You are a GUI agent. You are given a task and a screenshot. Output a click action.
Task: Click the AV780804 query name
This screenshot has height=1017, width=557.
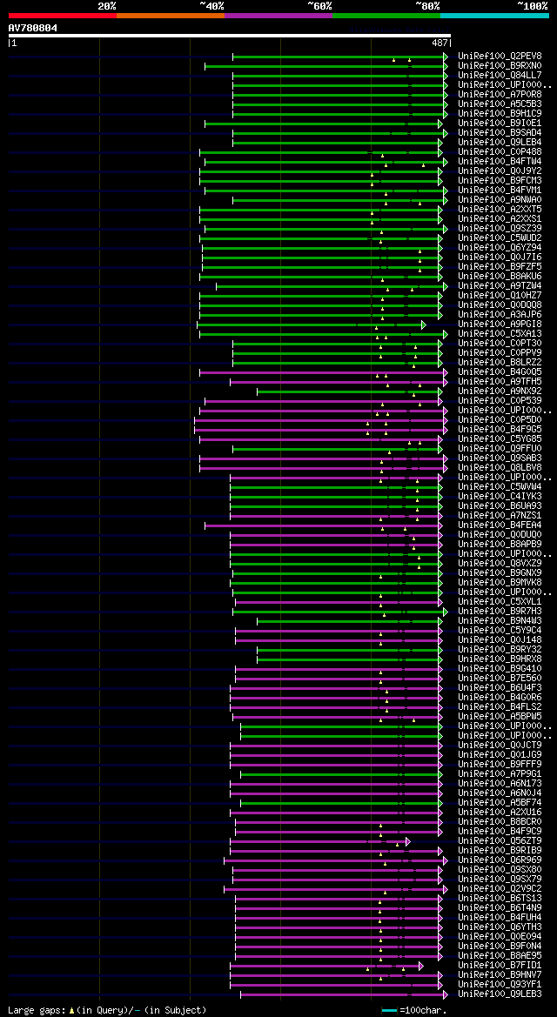coord(32,28)
